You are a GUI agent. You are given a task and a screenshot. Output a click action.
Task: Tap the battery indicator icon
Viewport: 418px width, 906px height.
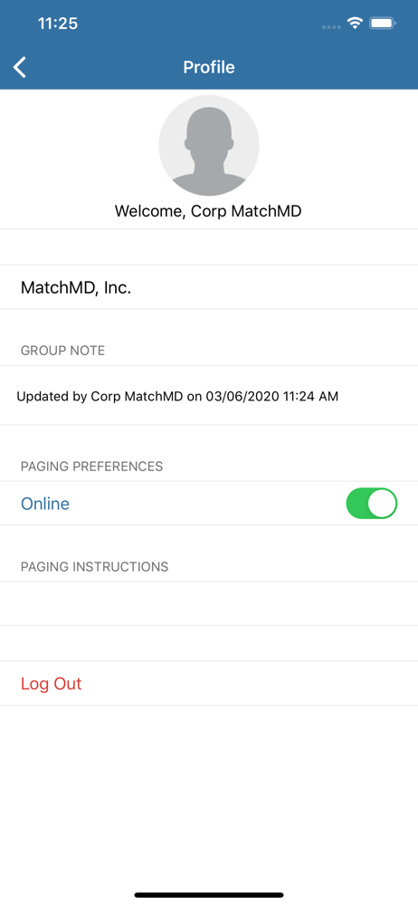coord(383,24)
